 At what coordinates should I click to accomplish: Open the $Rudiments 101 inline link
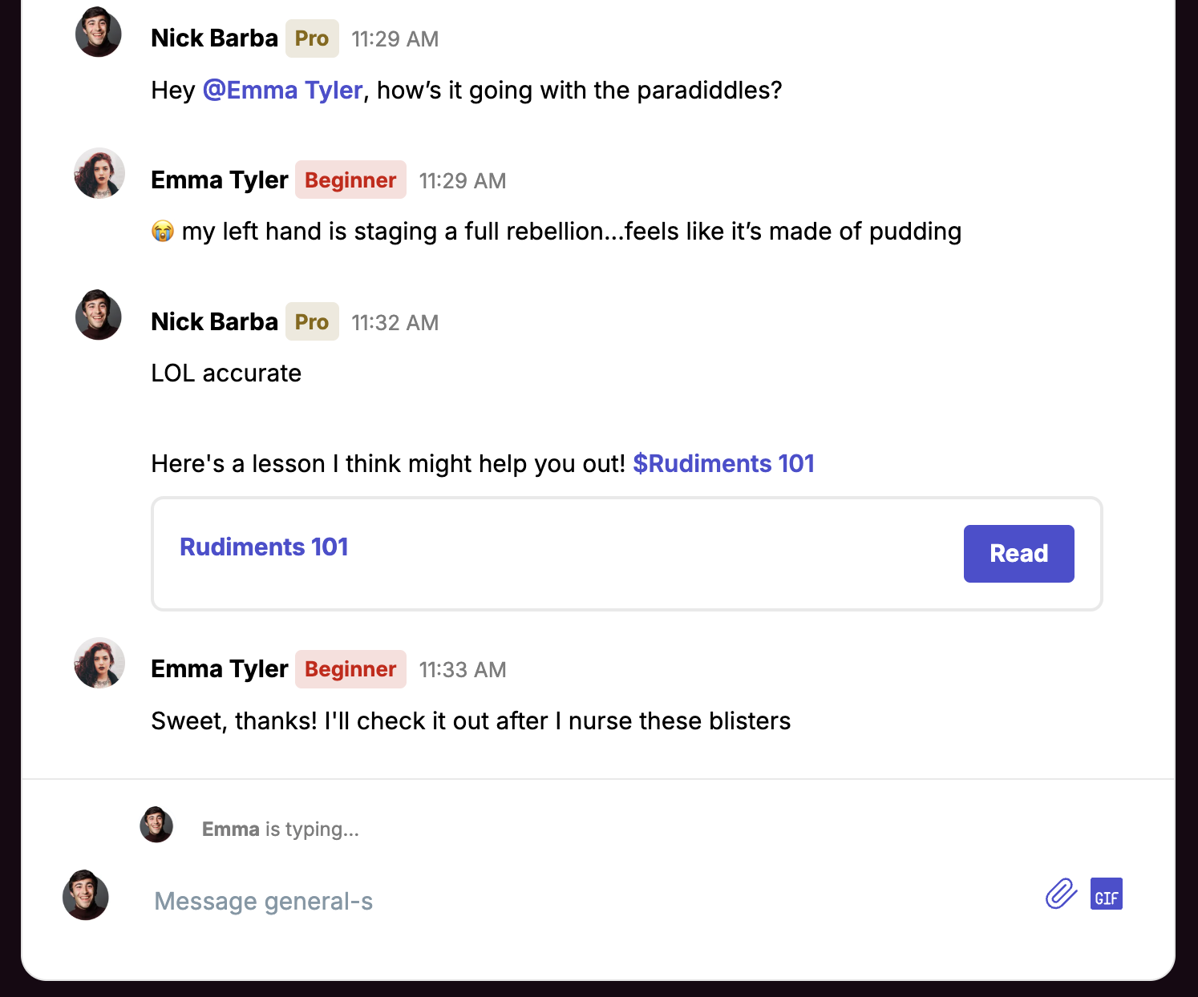pos(723,464)
